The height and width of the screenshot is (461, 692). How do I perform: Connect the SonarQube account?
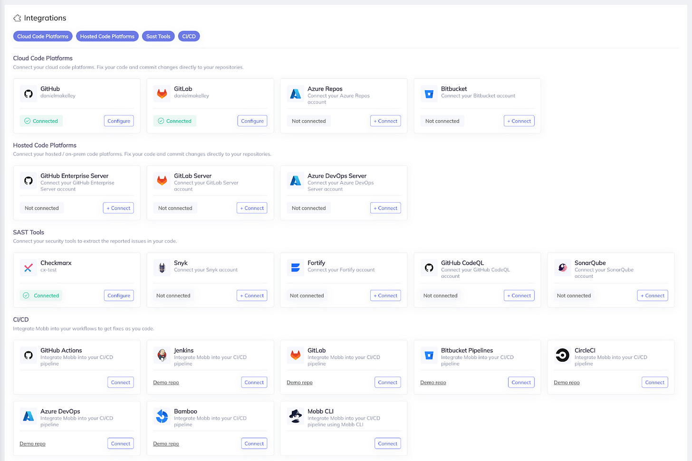click(653, 295)
